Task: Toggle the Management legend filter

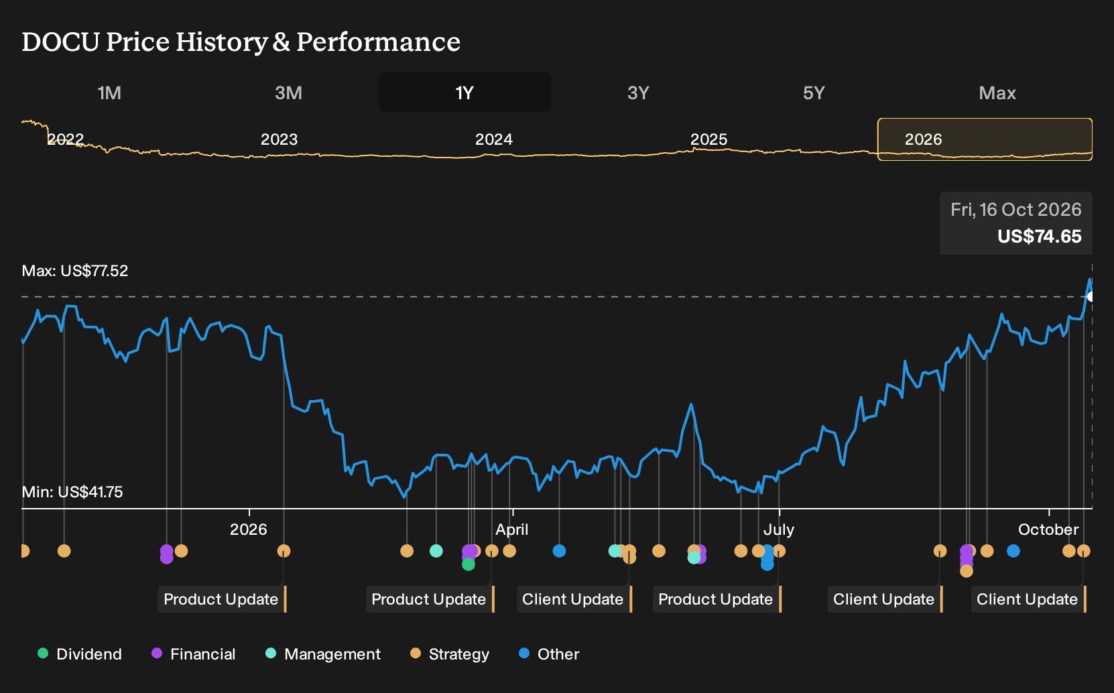Action: 323,653
